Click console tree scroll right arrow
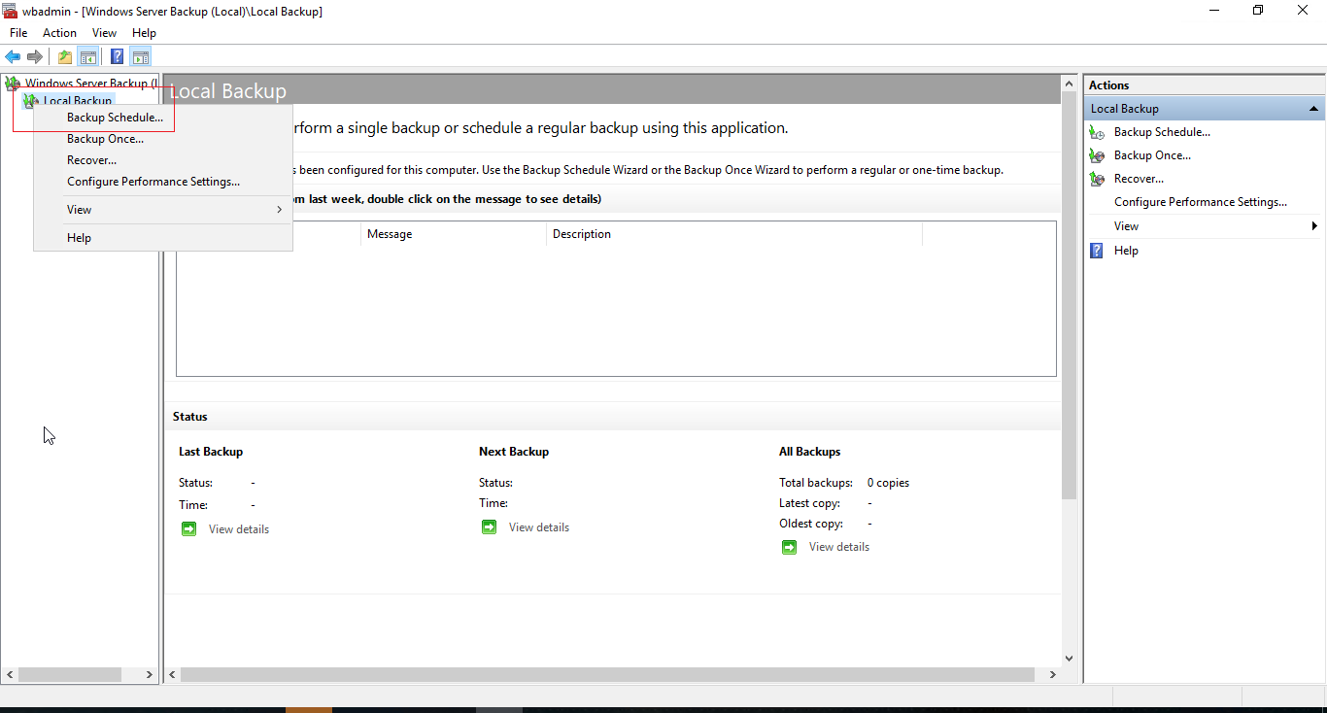This screenshot has width=1327, height=713. click(150, 674)
